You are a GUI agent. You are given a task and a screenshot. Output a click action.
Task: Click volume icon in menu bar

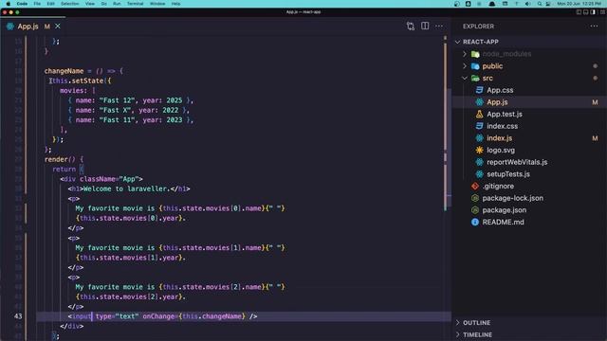click(x=527, y=4)
